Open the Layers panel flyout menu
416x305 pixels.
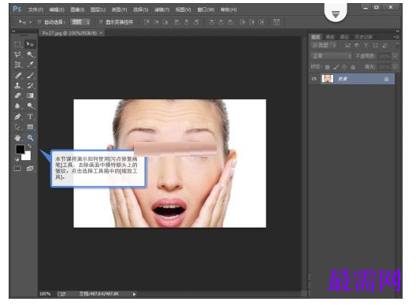(x=396, y=37)
